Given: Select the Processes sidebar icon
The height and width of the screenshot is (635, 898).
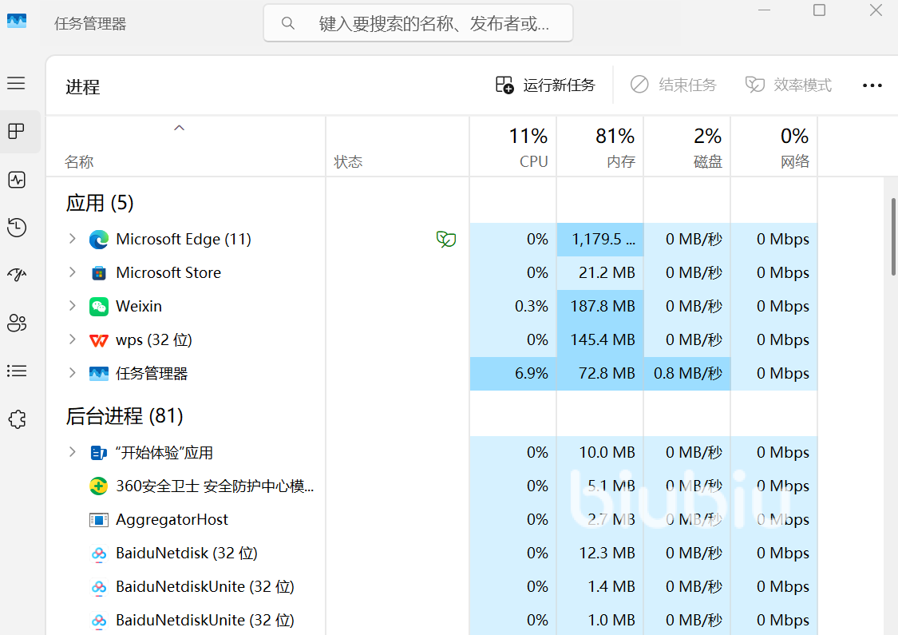Looking at the screenshot, I should pos(17,132).
